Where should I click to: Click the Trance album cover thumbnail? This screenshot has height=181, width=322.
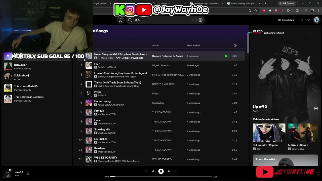click(x=89, y=84)
